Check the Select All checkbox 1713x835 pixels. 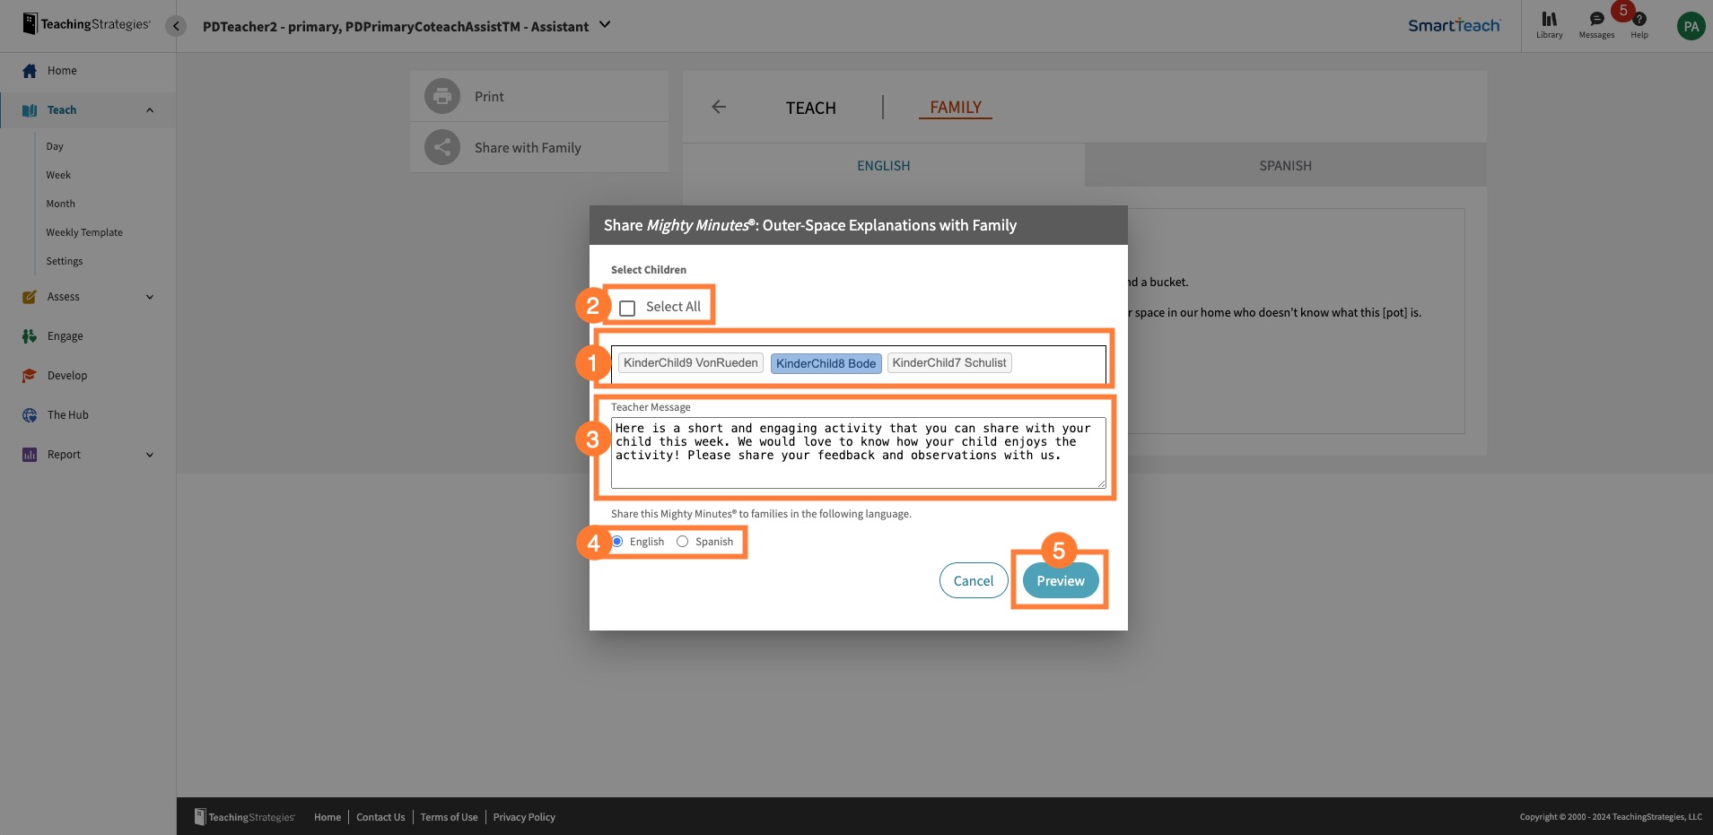click(x=627, y=308)
